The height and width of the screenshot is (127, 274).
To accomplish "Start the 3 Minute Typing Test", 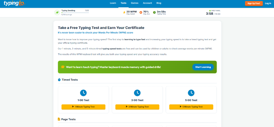I will (137, 107).
